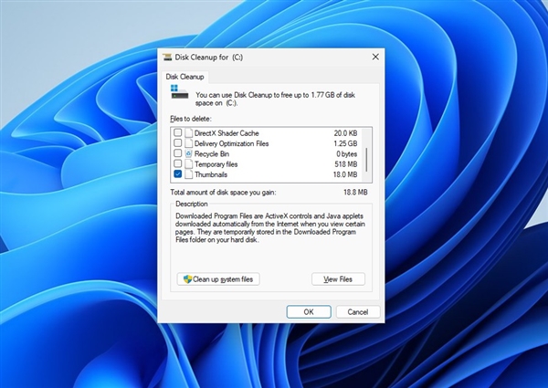Select the Delivery Optimization Files label
The width and height of the screenshot is (548, 388).
point(231,143)
